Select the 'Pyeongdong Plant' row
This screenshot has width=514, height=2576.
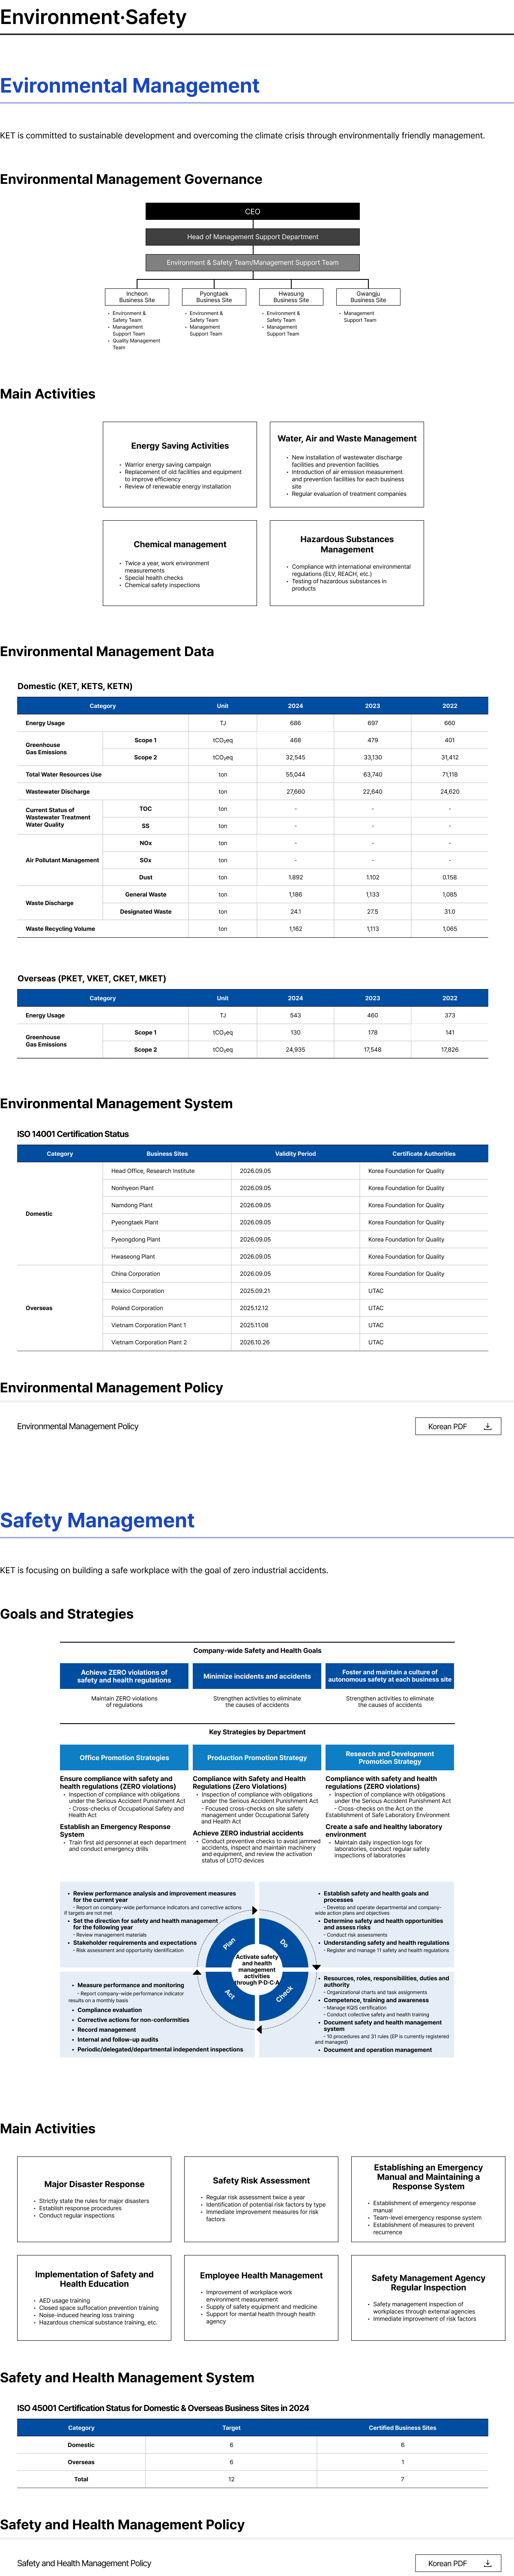[x=296, y=1239]
